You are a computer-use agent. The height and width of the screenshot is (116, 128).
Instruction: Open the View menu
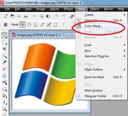pos(28,9)
